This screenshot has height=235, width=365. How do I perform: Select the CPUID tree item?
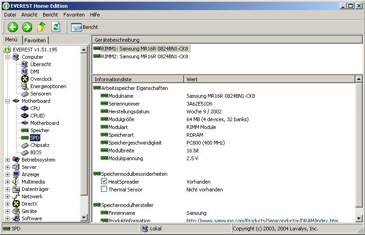coord(38,116)
